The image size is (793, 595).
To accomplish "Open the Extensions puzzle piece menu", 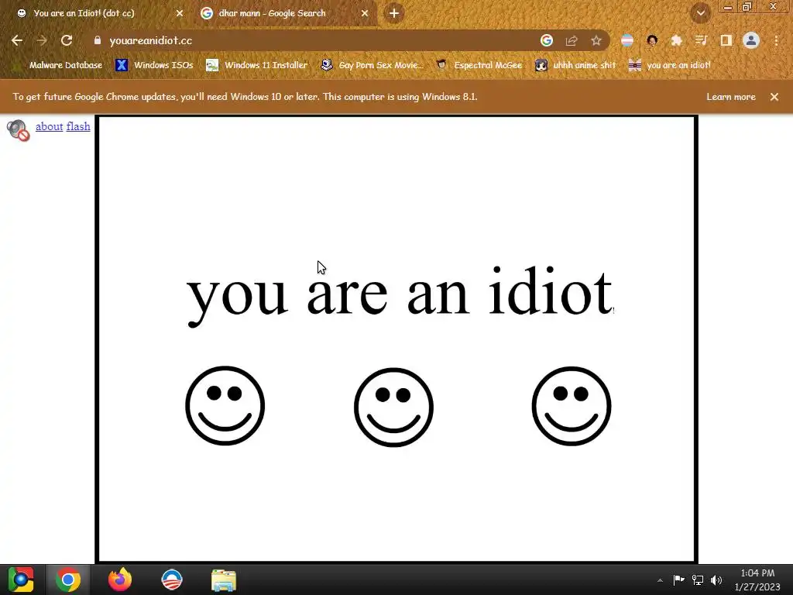I will pos(677,40).
